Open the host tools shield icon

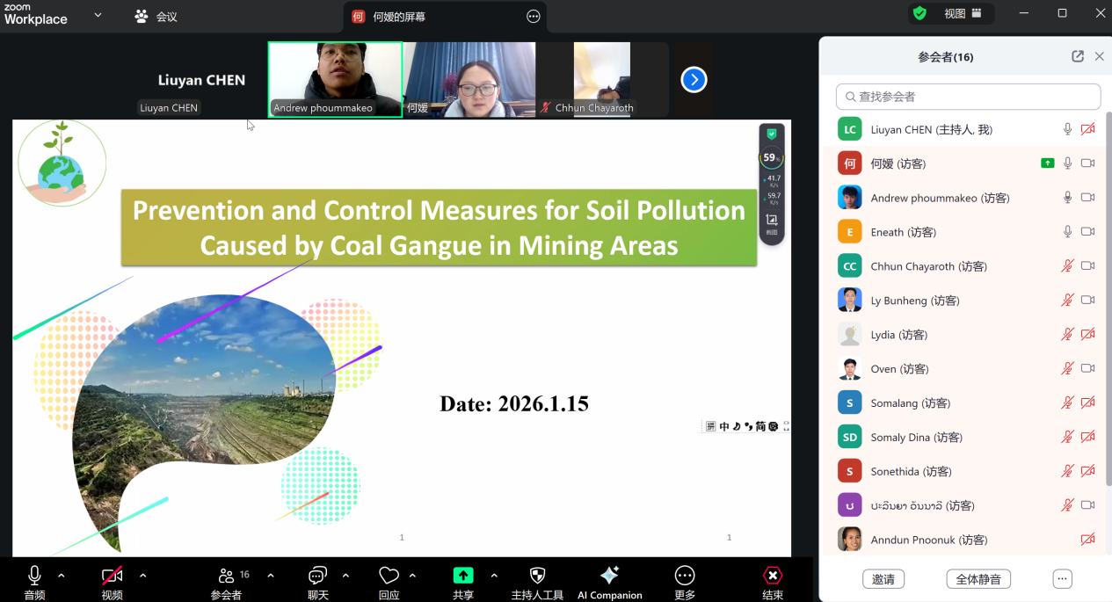537,577
